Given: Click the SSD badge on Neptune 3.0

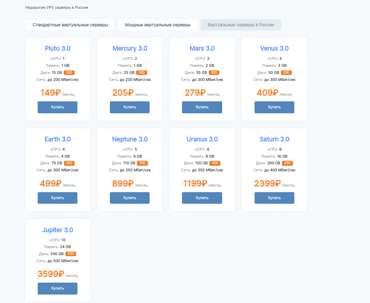Looking at the screenshot, I should 142,163.
